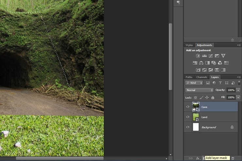
Task: Filter layers for adjustment layers
Action: coord(214,83)
